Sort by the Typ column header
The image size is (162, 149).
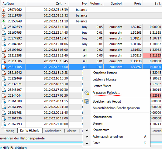tap(78, 3)
